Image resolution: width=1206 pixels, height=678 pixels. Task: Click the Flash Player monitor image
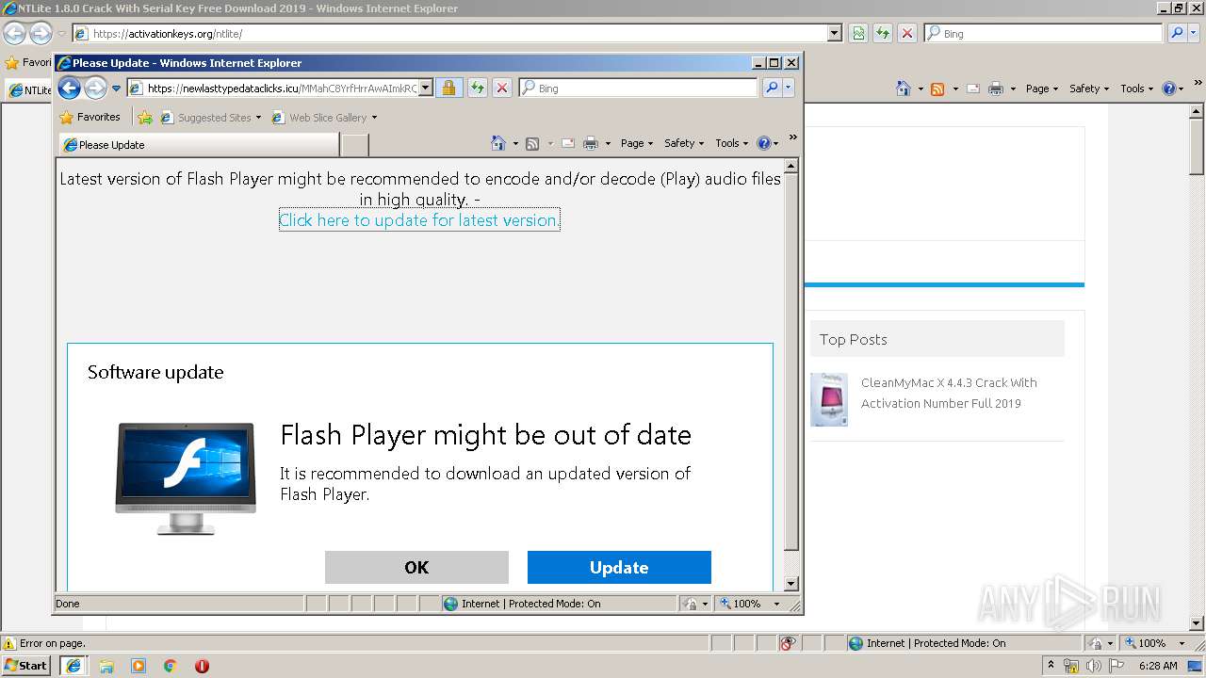coord(186,478)
